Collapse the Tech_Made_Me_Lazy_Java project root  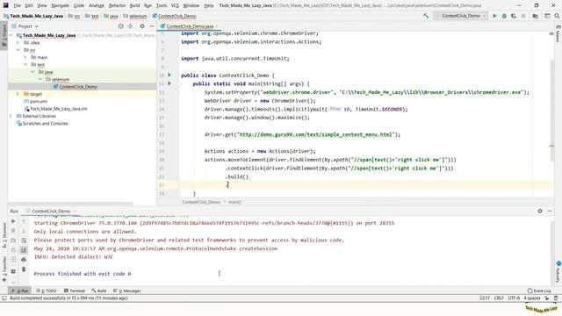pos(11,35)
